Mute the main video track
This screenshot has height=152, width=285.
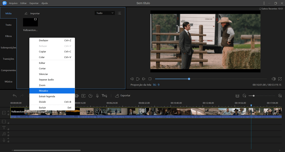click(8, 112)
